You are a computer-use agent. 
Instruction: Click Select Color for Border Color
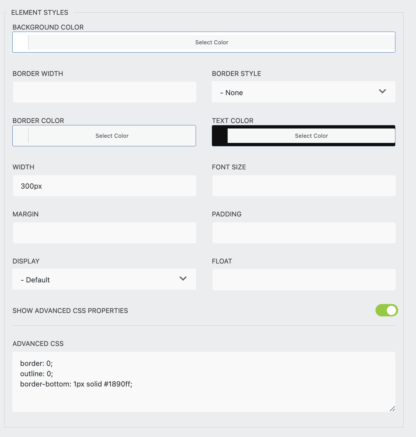pyautogui.click(x=112, y=135)
